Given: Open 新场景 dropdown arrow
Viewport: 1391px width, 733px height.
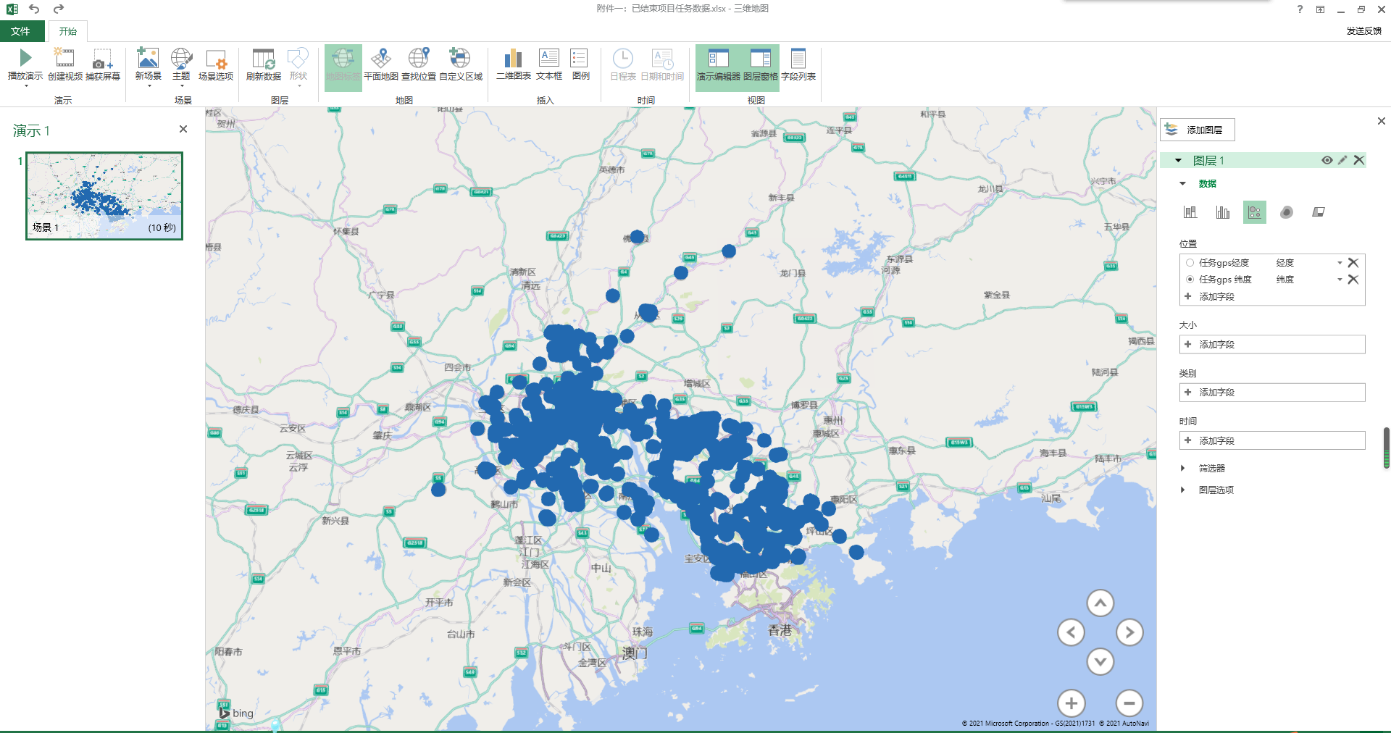Looking at the screenshot, I should pyautogui.click(x=149, y=85).
